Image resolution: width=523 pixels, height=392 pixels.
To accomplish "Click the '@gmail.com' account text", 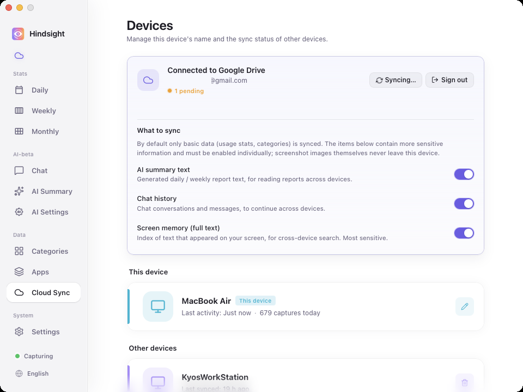I will click(229, 81).
